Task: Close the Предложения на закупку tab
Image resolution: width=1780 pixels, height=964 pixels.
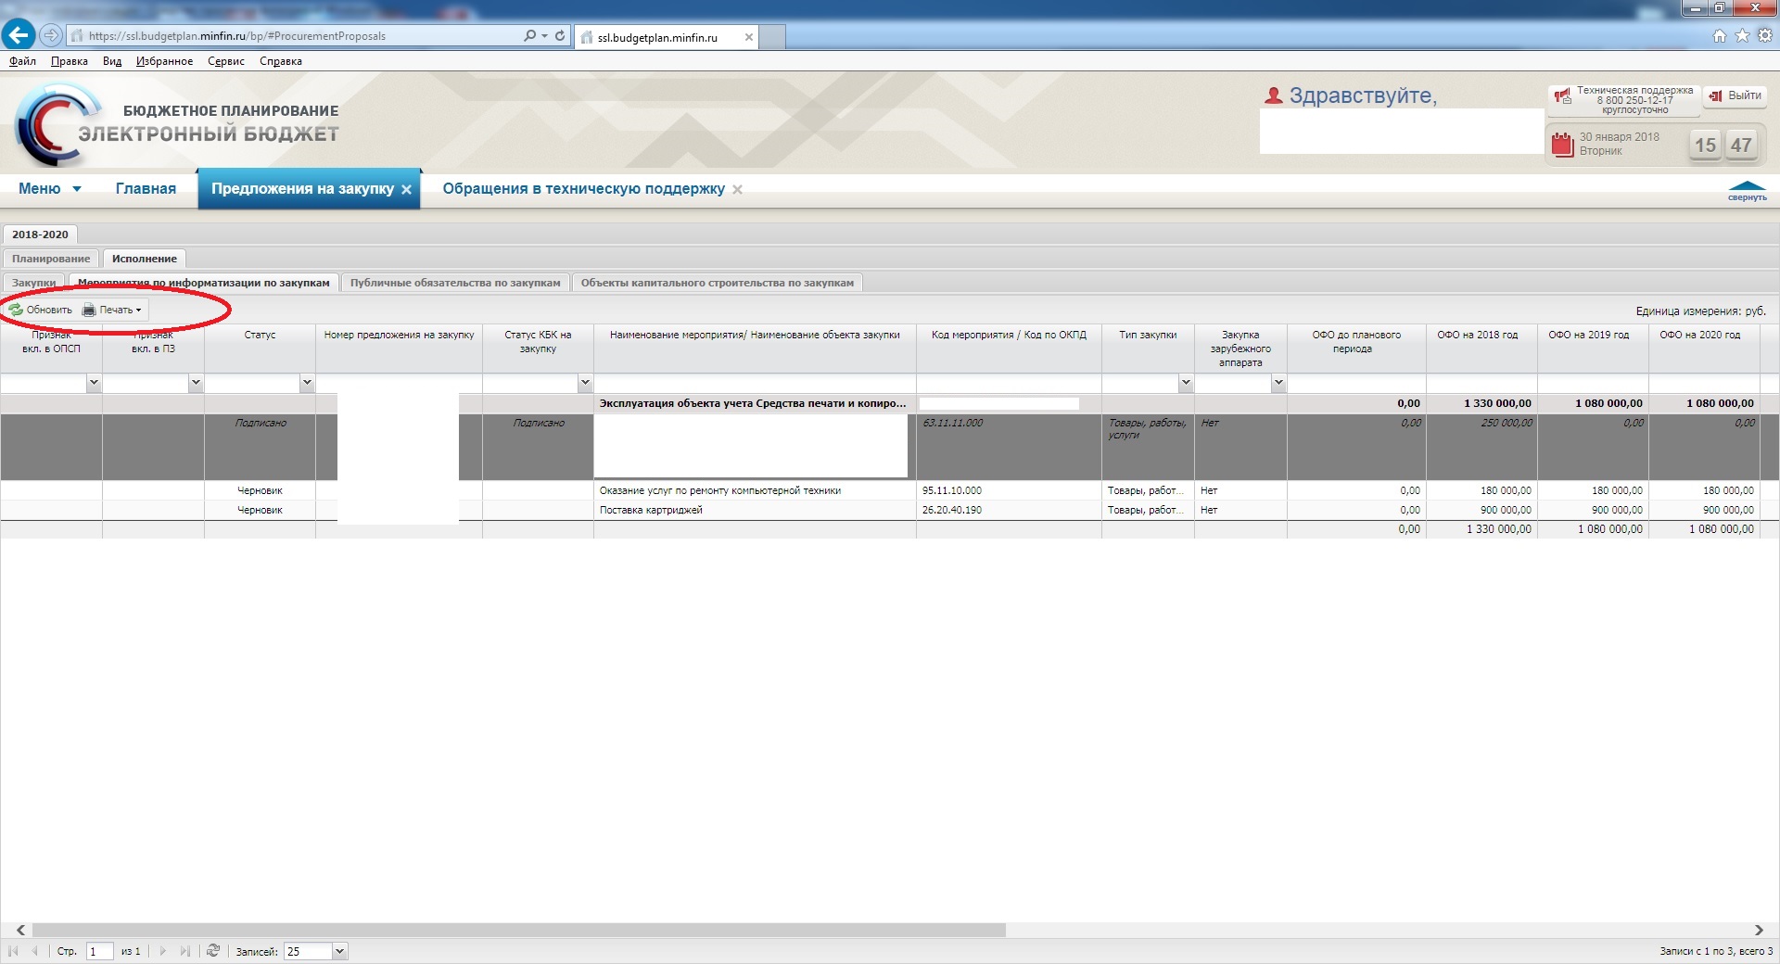Action: [x=406, y=189]
